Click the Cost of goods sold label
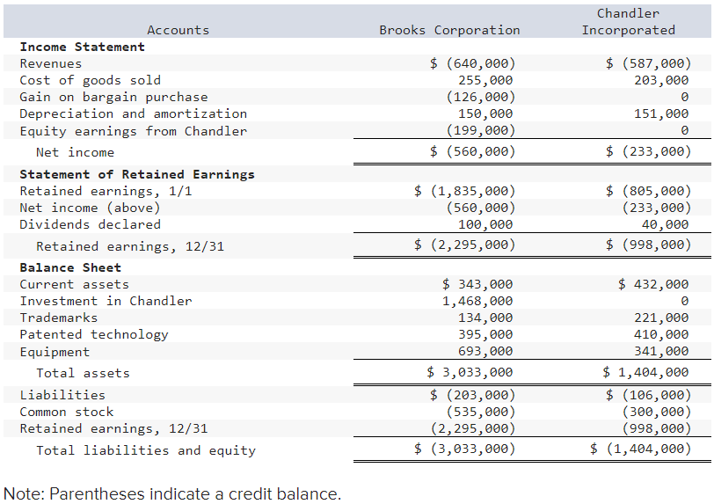The height and width of the screenshot is (504, 714). click(91, 80)
